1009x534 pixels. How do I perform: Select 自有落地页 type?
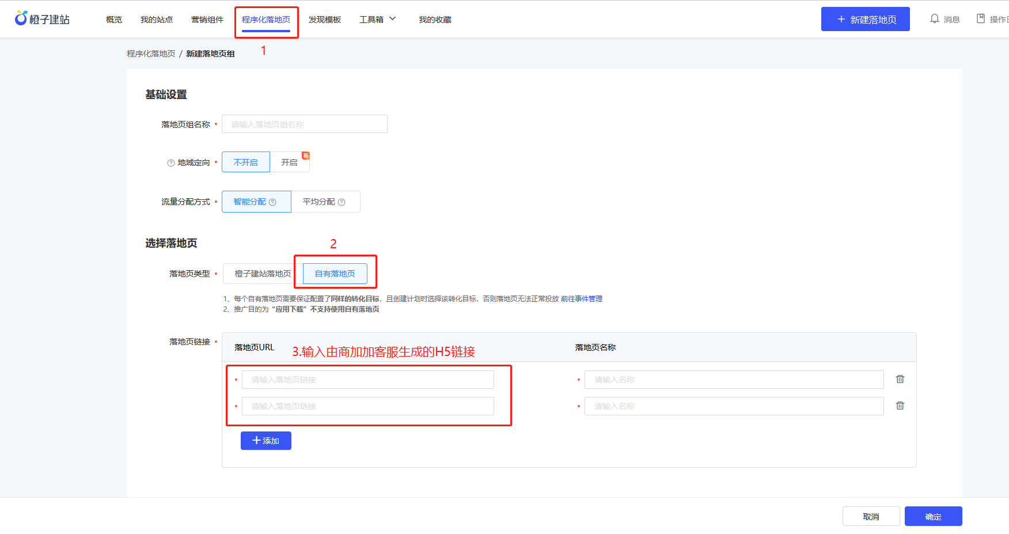(x=335, y=274)
